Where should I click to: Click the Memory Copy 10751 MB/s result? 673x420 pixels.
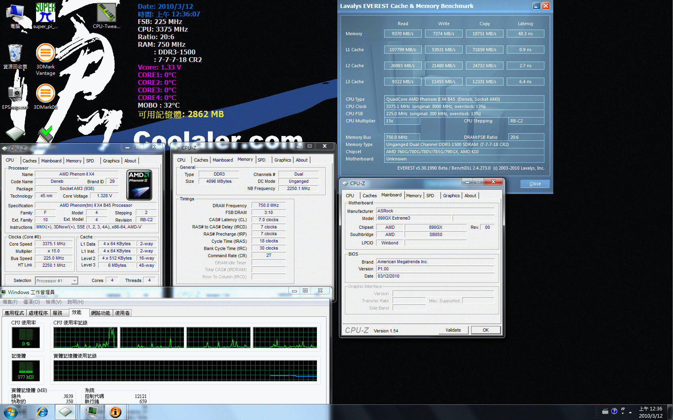pos(484,34)
